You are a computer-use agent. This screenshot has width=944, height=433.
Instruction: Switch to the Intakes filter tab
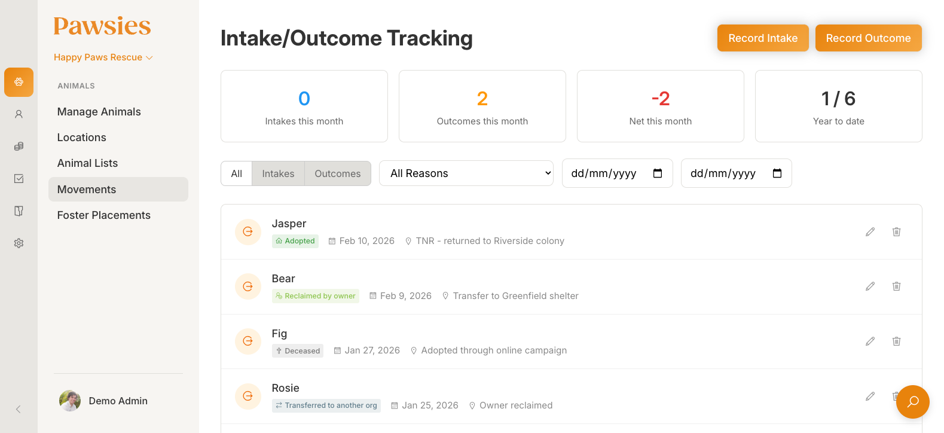(277, 173)
